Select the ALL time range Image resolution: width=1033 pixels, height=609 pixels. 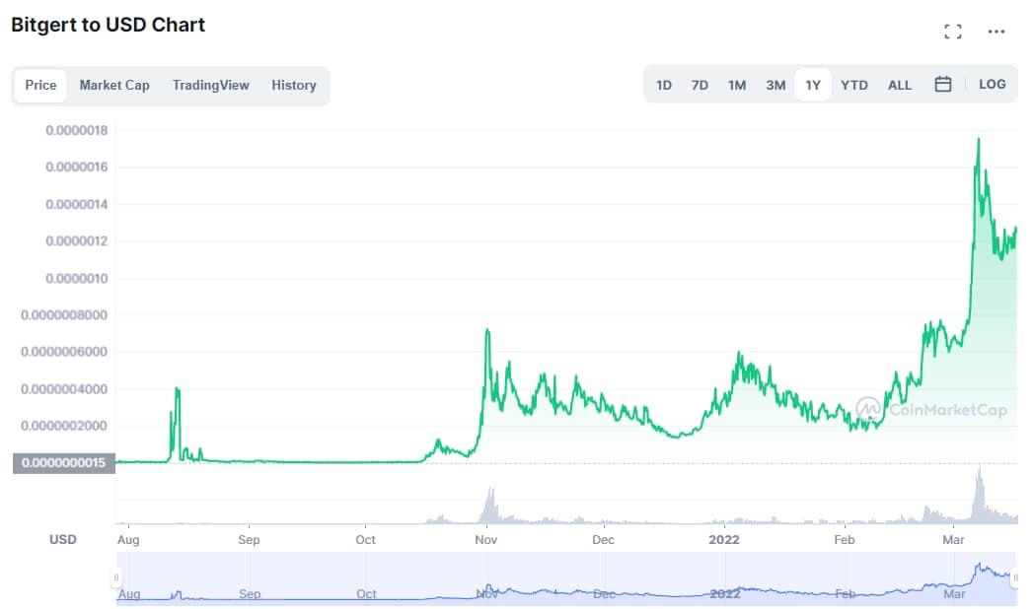point(900,86)
